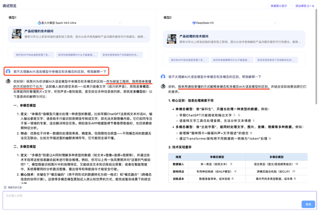Pick the 怎样在现有架构下实现新的社交 suggestion in 模型1
The image size is (318, 212).
pos(121,55)
